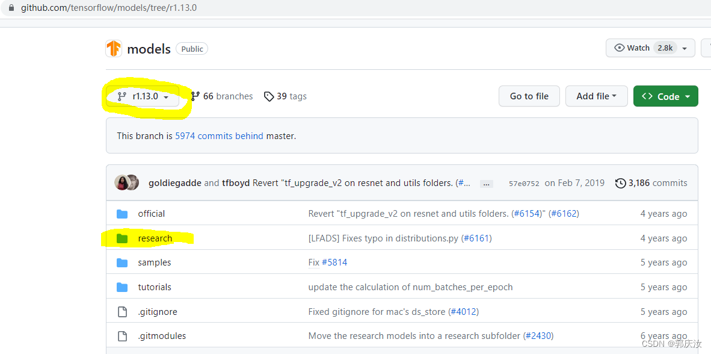This screenshot has width=711, height=354.
Task: Click the #5814 issue link
Action: click(334, 262)
